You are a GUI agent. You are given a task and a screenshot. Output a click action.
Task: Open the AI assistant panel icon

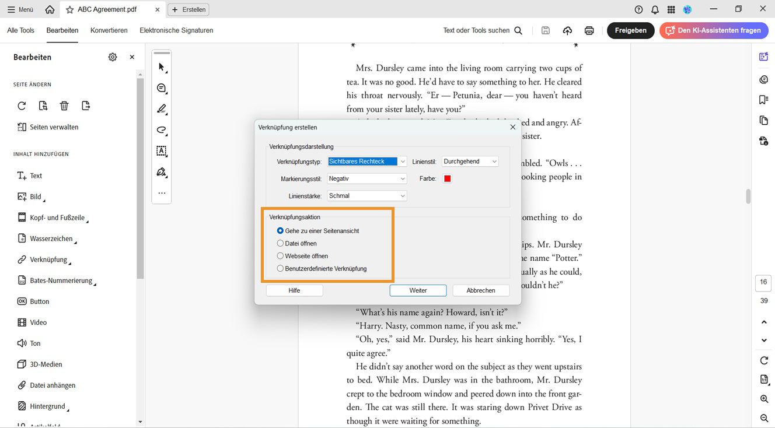763,57
